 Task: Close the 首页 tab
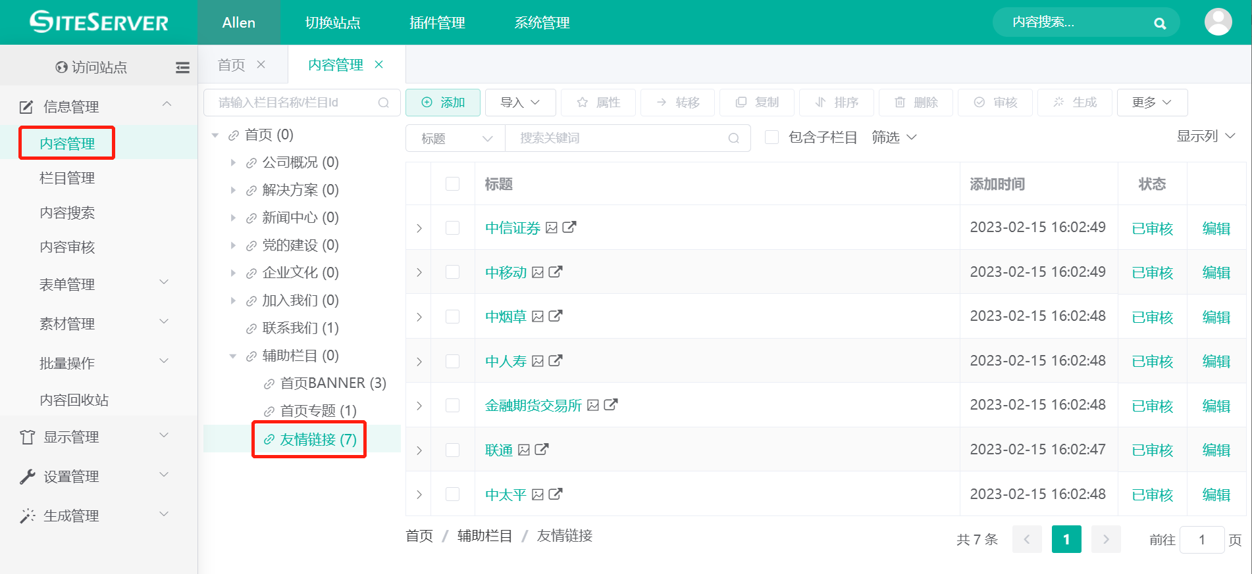(x=261, y=64)
